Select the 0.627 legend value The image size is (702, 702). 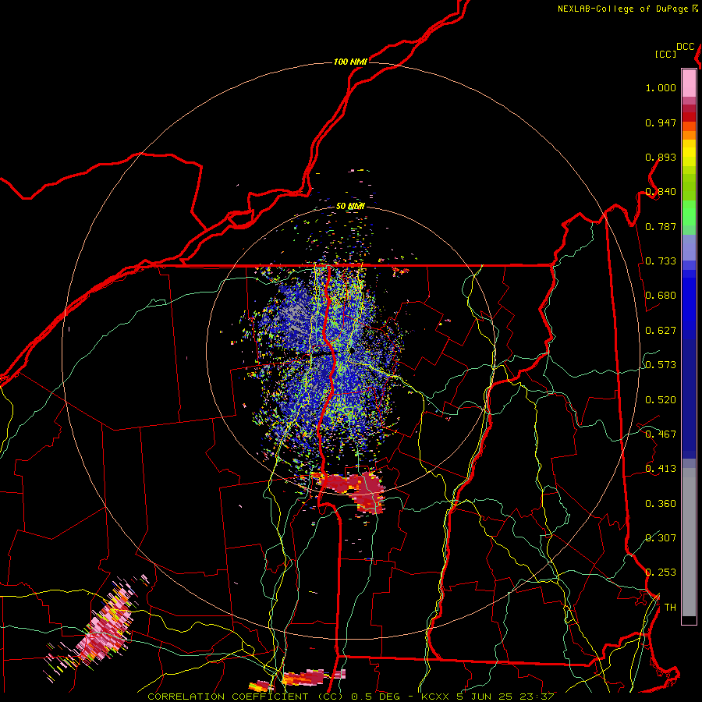[x=661, y=331]
